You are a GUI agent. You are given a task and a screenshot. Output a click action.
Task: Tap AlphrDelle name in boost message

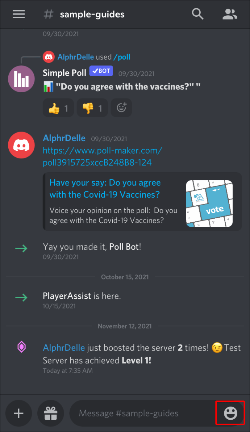point(64,348)
